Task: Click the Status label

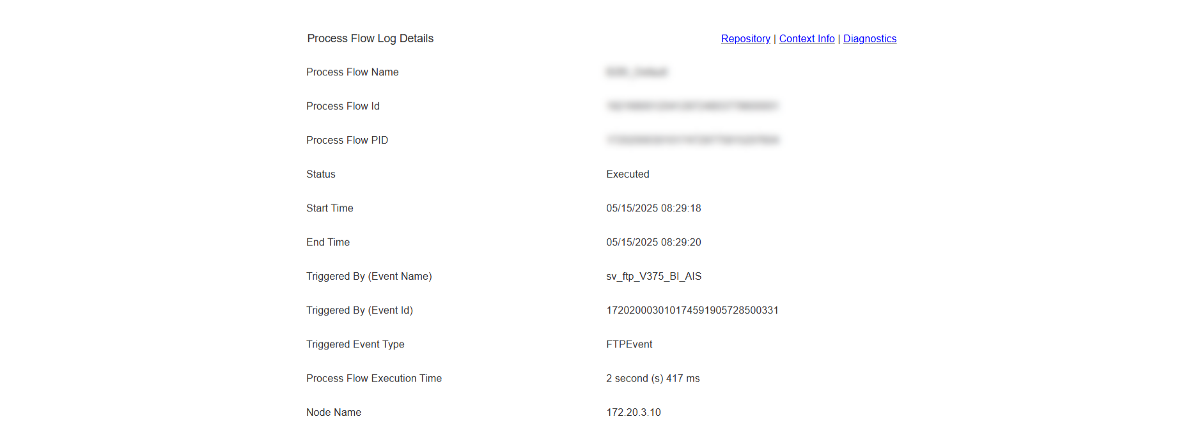Action: [320, 174]
